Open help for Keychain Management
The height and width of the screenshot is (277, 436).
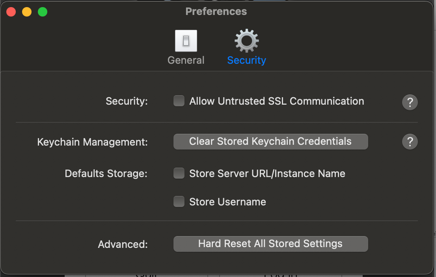tap(410, 142)
